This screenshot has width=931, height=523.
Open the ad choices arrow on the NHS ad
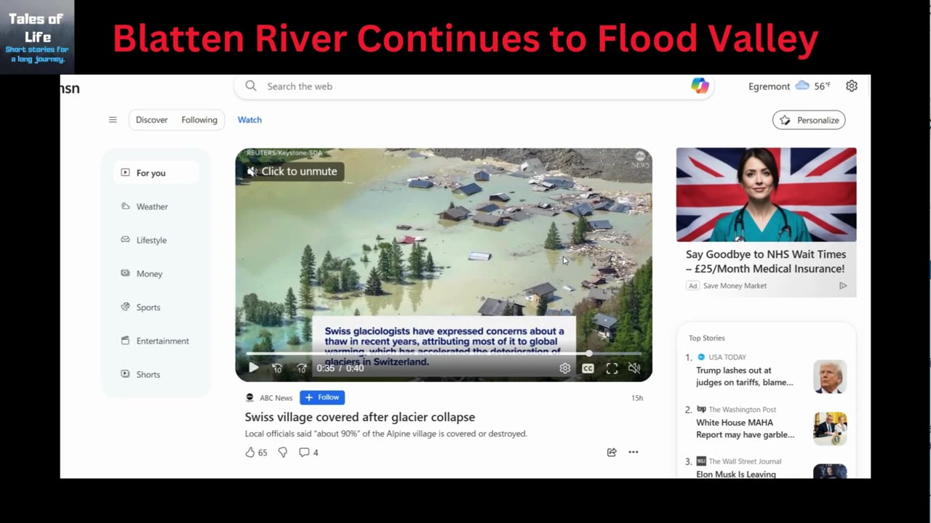[x=843, y=285]
